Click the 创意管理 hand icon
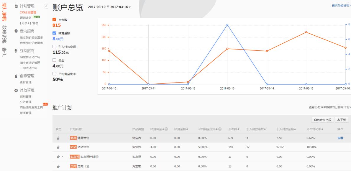 16,76
